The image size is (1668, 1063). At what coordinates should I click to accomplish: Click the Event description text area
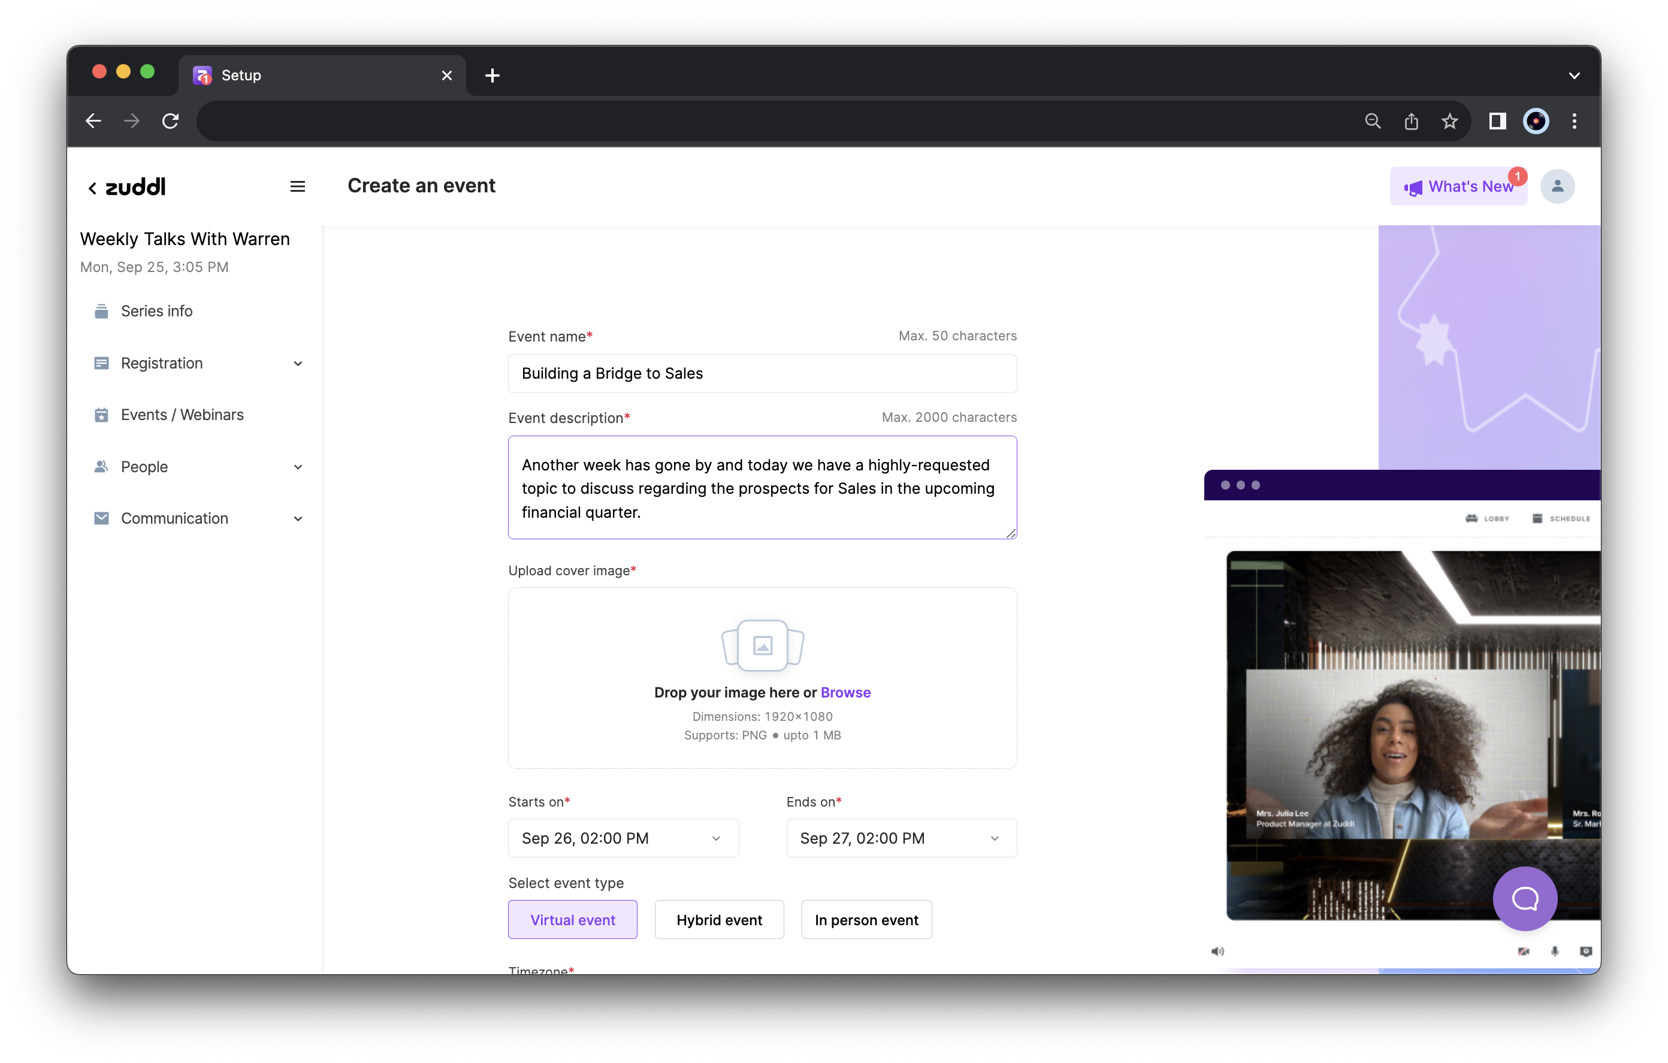click(762, 487)
